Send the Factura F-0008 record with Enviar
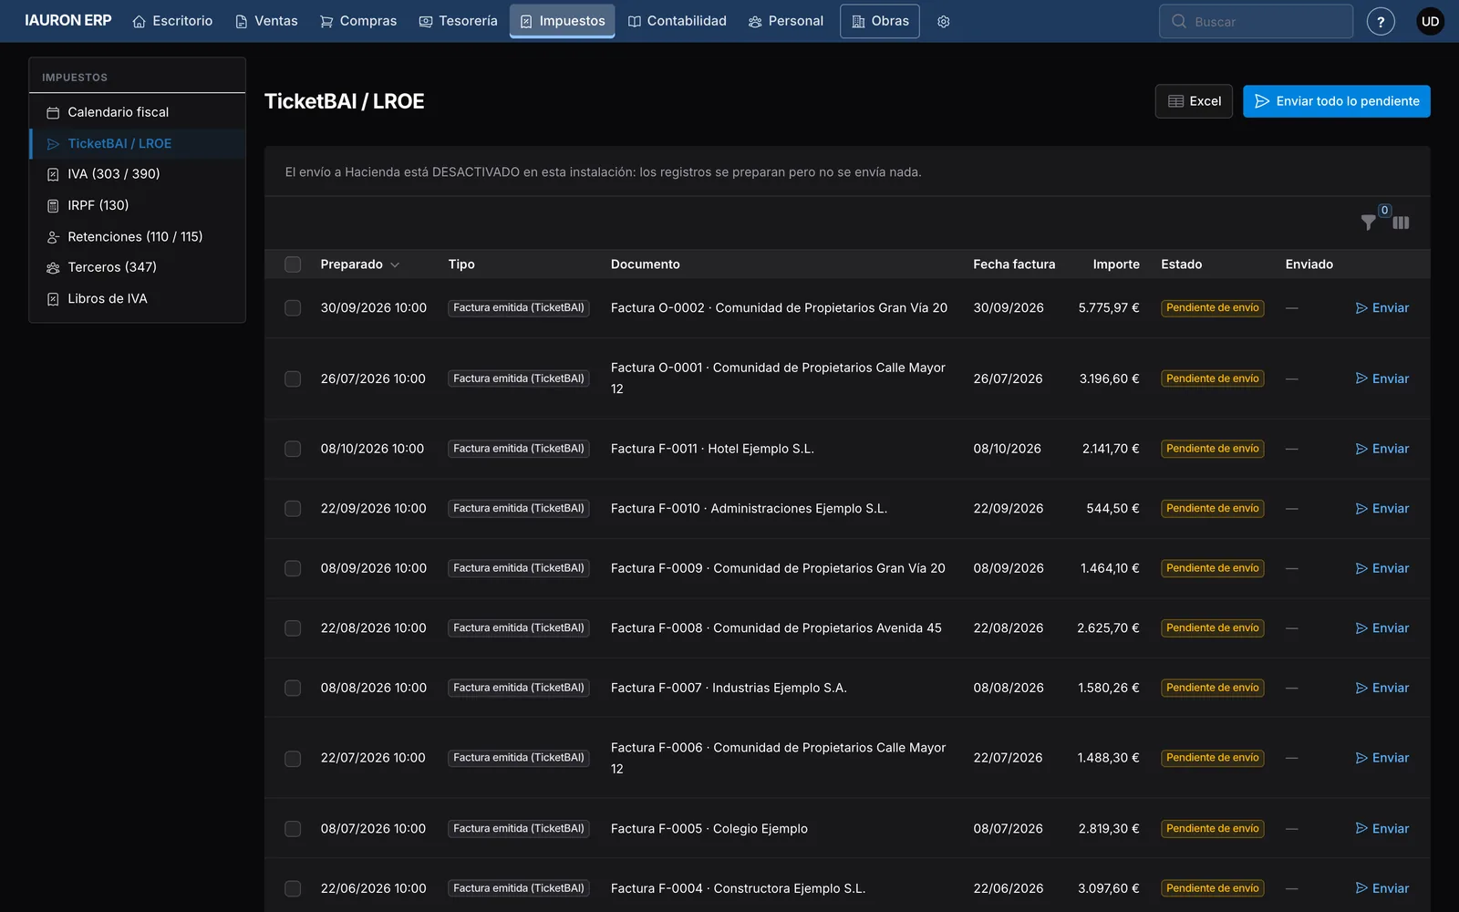This screenshot has height=912, width=1459. 1382,628
